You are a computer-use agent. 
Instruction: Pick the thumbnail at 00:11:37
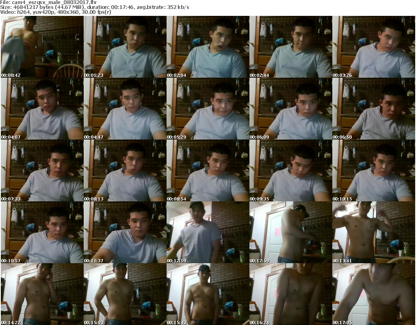pos(125,232)
